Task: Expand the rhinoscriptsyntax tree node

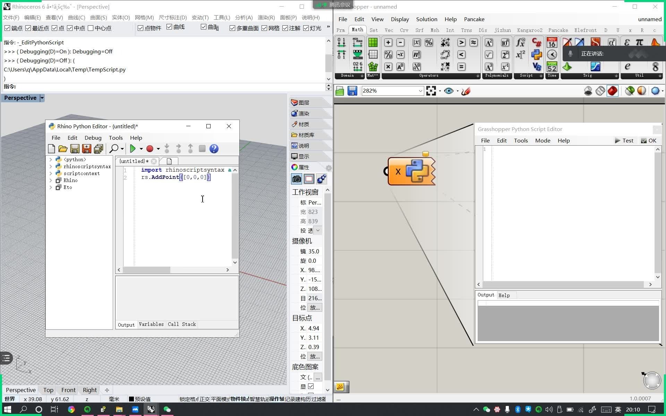Action: pyautogui.click(x=51, y=166)
